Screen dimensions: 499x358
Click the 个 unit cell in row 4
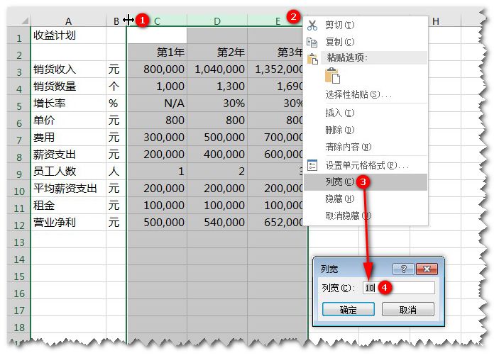pos(116,86)
